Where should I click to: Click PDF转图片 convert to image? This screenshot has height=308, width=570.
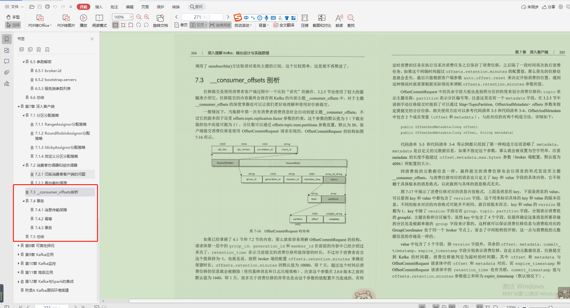pos(66,21)
